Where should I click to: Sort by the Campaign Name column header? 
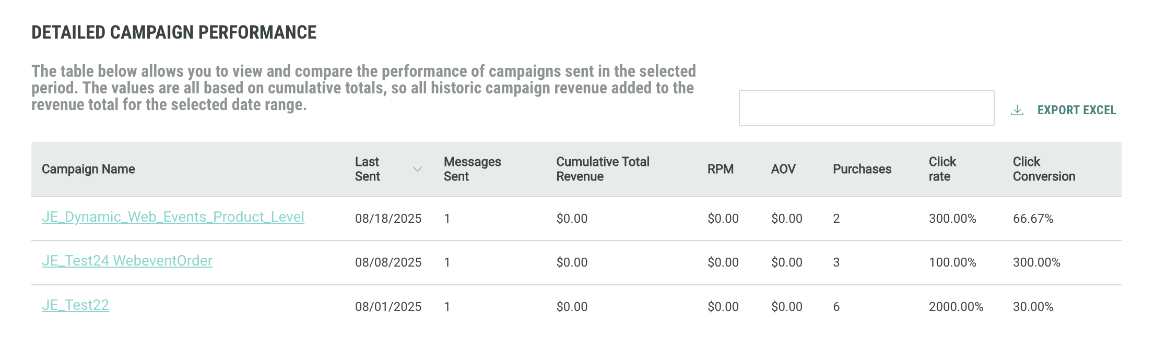(x=88, y=169)
